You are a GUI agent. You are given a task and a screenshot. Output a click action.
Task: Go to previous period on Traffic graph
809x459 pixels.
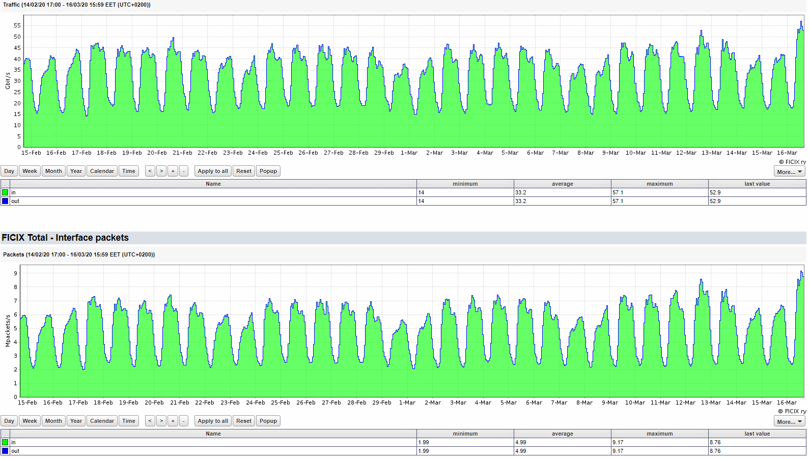point(150,171)
